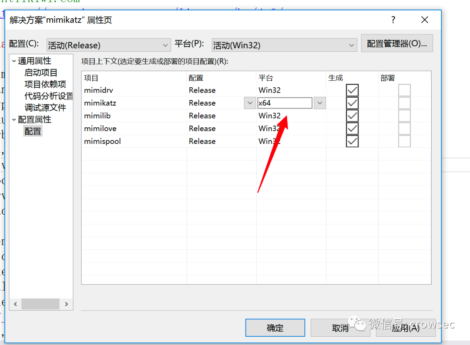Open mimikatz configuration Release dropdown arrow
The height and width of the screenshot is (345, 470).
[250, 103]
